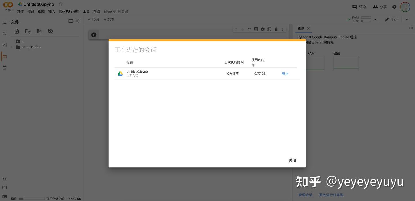The height and width of the screenshot is (201, 415).
Task: Open the variables inspector {x} panel
Action: tap(4, 44)
